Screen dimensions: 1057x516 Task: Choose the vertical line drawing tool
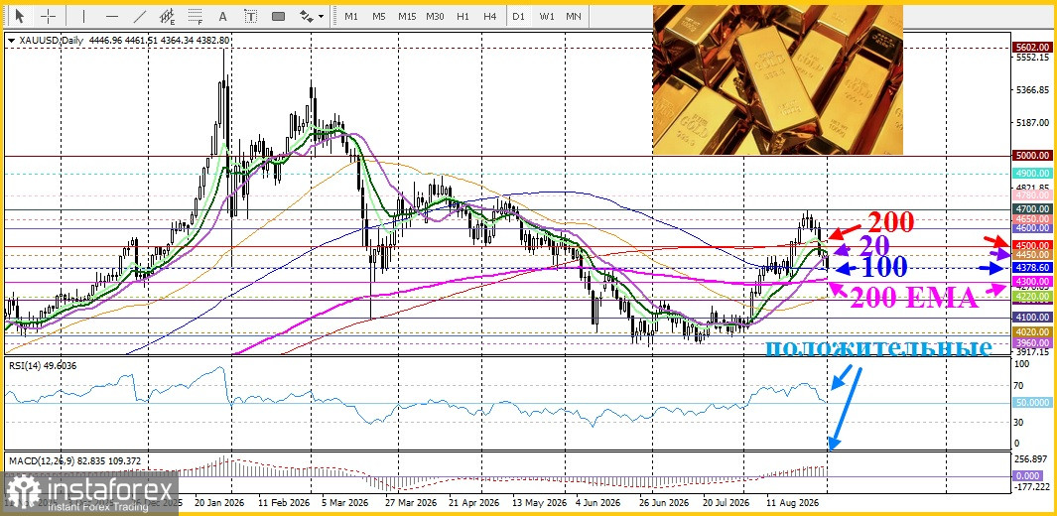click(83, 16)
